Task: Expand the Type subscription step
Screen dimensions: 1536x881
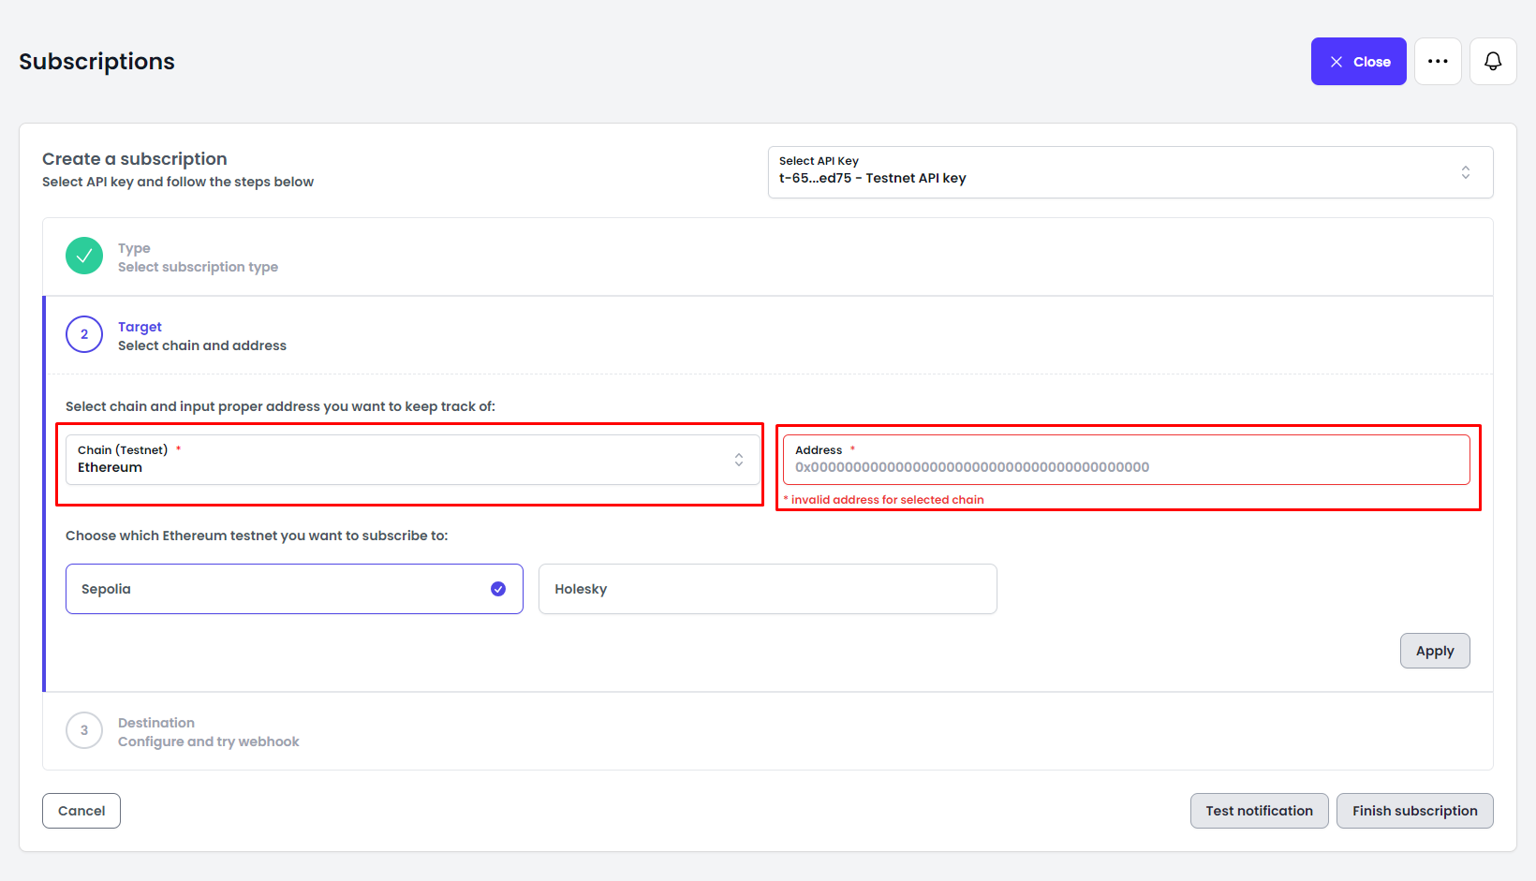Action: (198, 257)
